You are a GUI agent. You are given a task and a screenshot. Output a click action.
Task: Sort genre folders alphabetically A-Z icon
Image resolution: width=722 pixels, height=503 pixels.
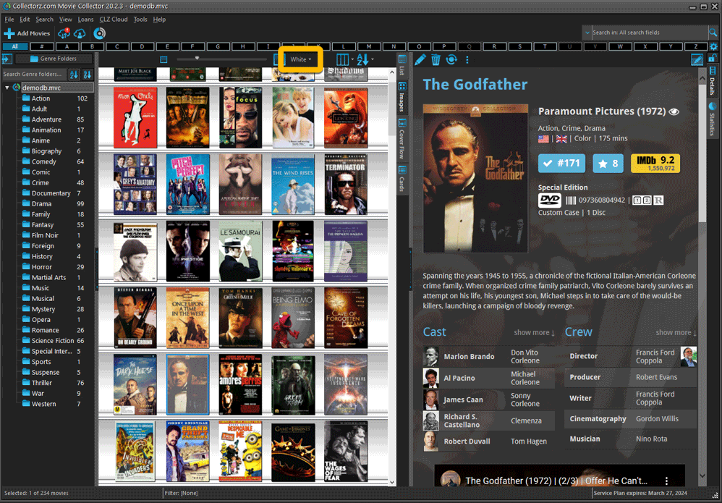pos(74,74)
